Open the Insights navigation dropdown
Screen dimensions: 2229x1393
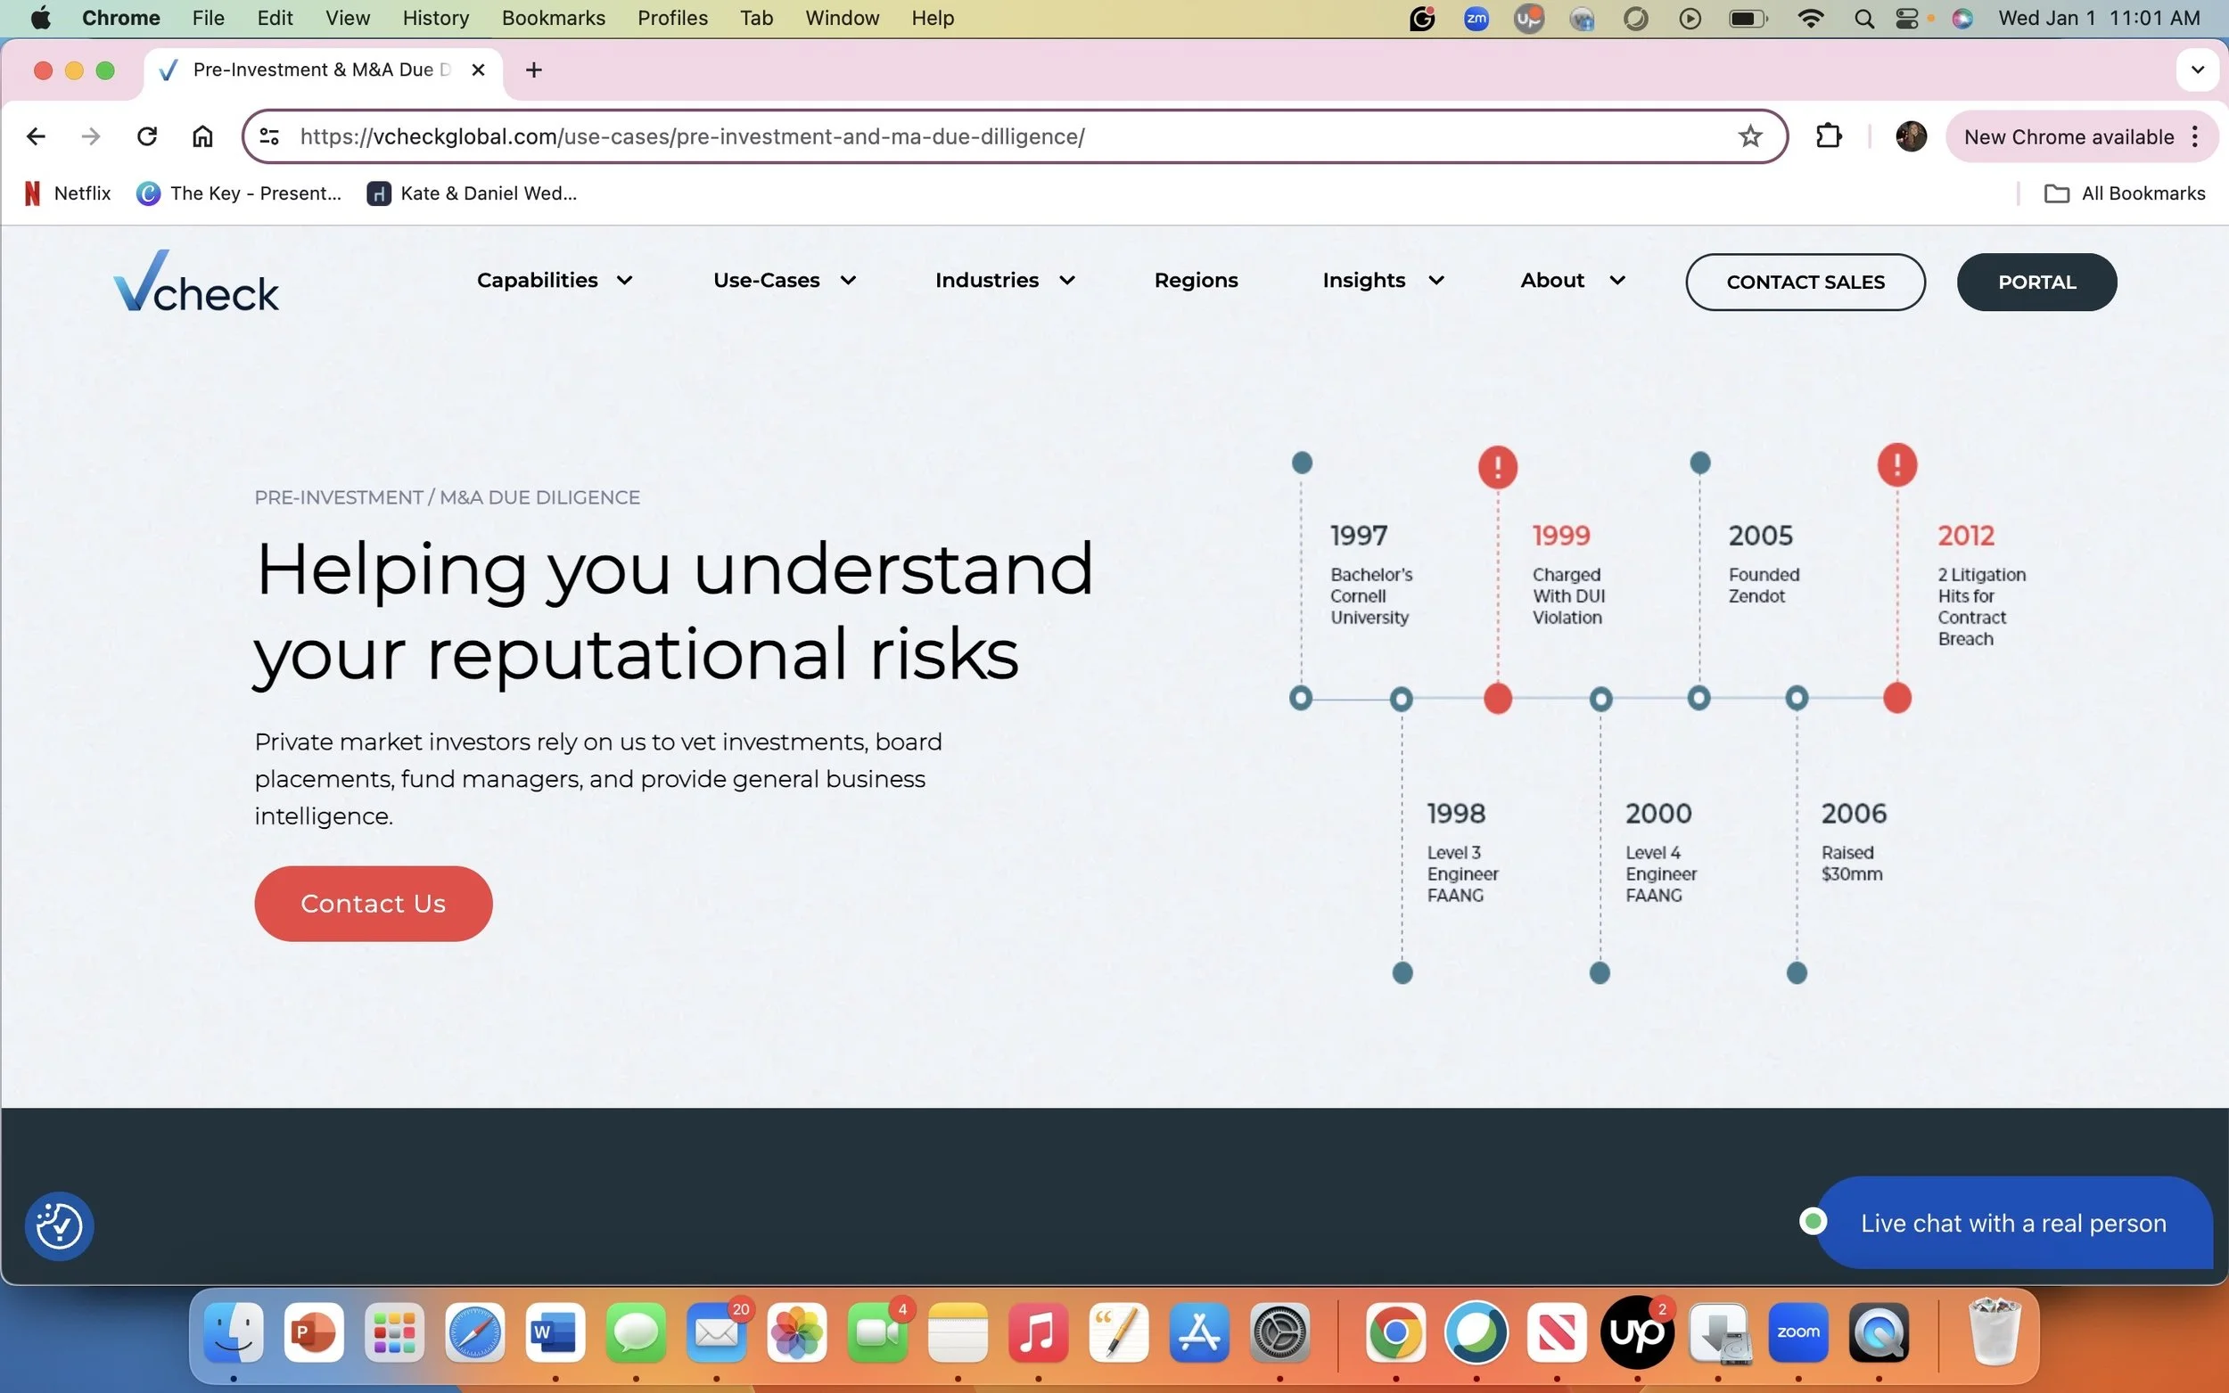pos(1382,280)
